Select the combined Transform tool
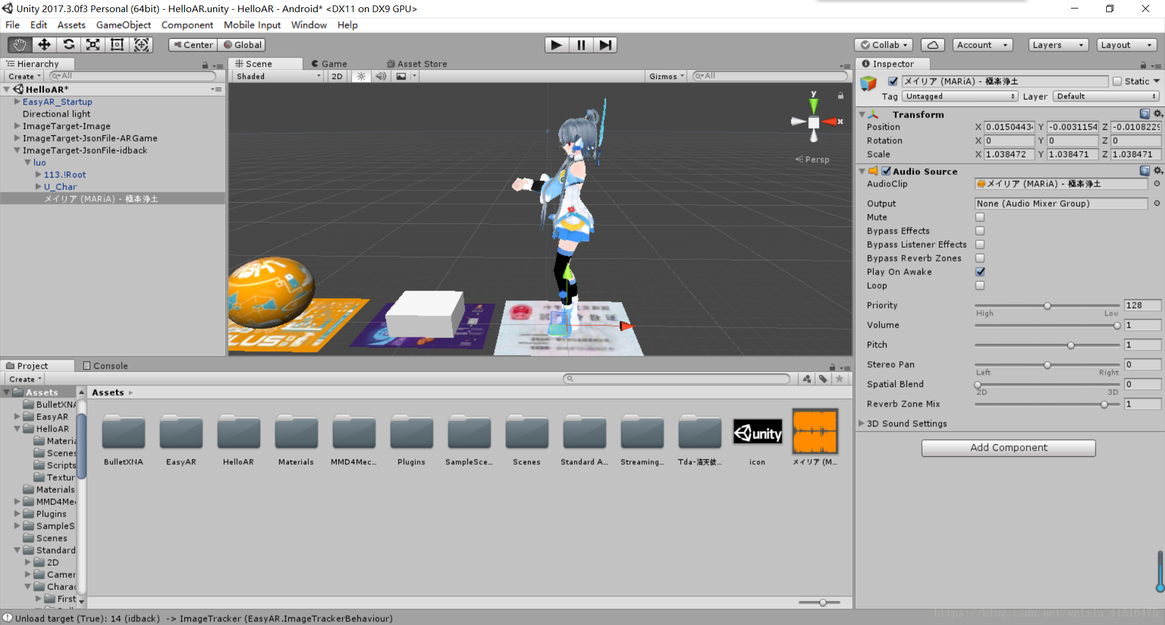 click(x=141, y=45)
